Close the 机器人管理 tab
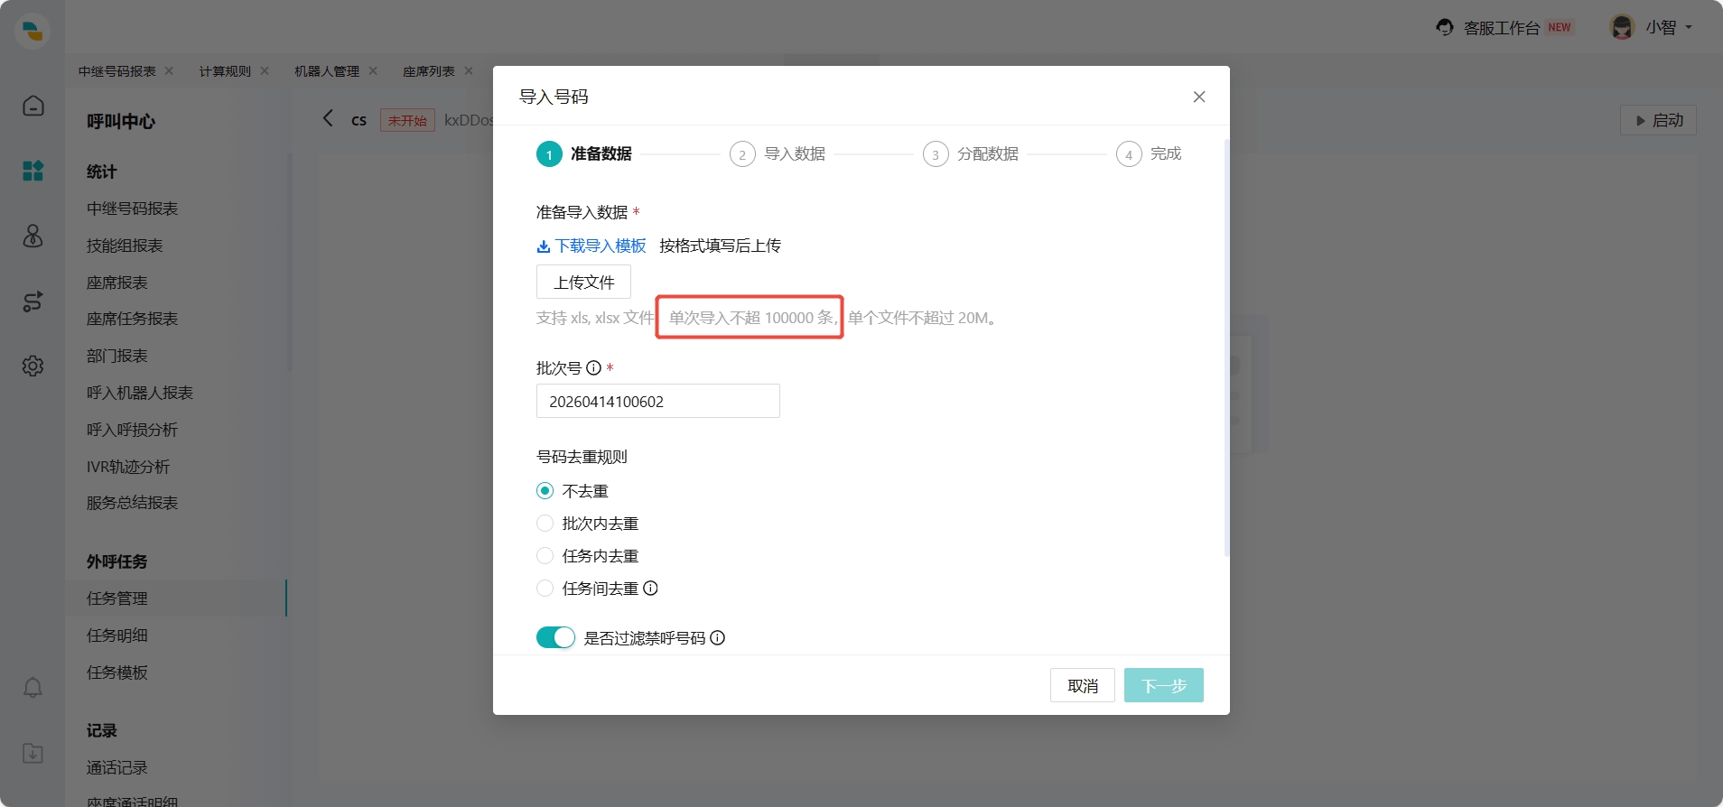Screen dimensions: 1723x807 tap(373, 70)
